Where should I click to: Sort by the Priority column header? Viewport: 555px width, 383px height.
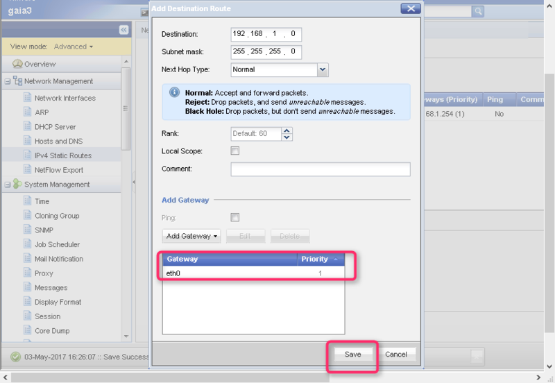321,259
